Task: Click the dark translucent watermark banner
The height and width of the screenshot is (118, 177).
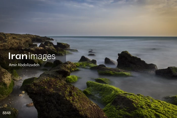Action: (33, 59)
